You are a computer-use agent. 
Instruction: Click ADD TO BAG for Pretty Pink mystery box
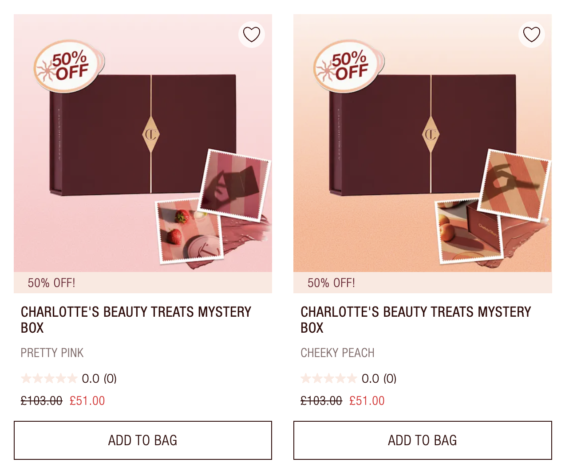[x=142, y=440]
